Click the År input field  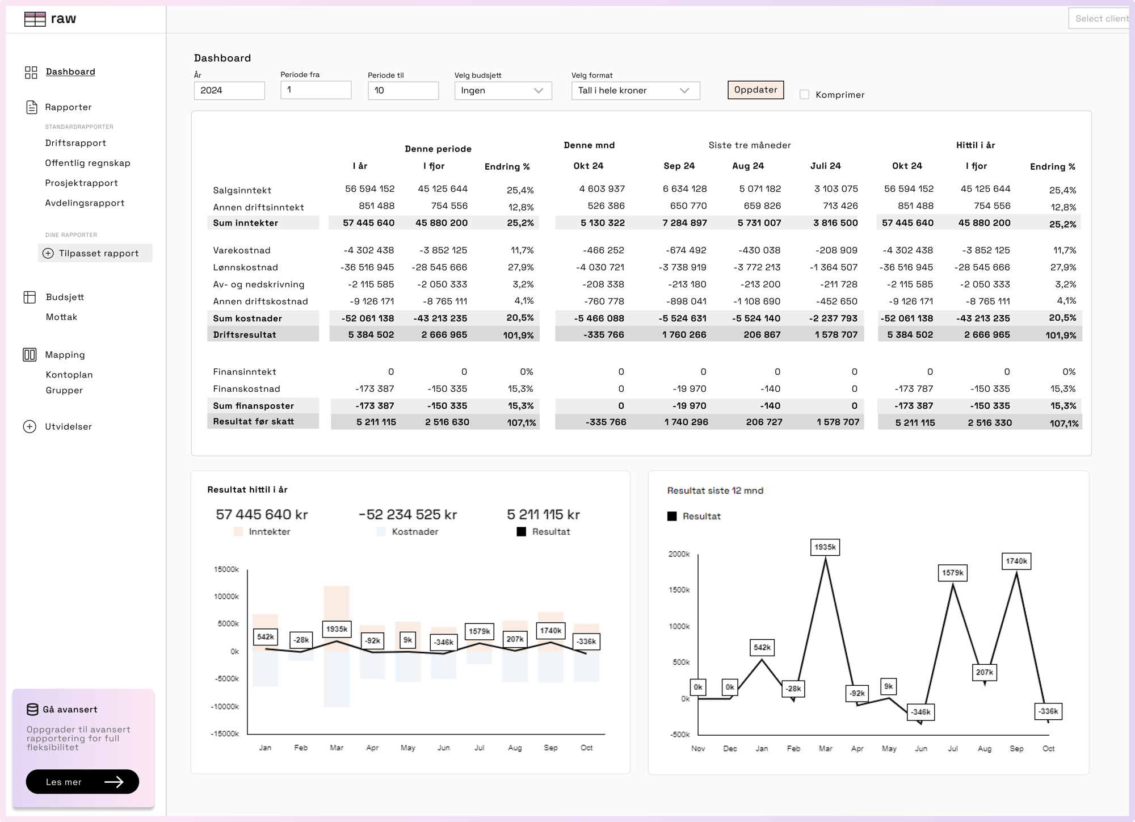(x=229, y=90)
